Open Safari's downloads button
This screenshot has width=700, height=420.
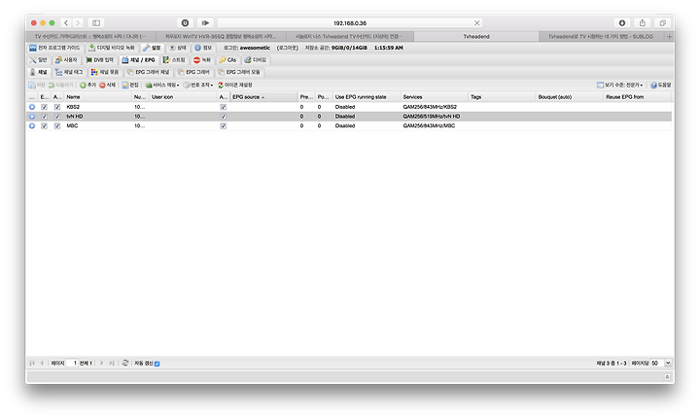622,22
